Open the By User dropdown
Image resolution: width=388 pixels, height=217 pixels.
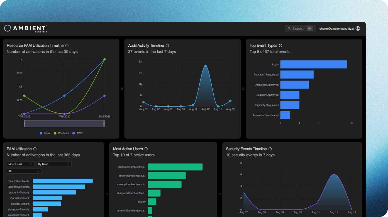pyautogui.click(x=54, y=164)
